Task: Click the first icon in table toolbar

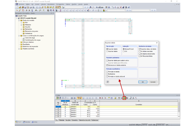Action: pos(57,98)
